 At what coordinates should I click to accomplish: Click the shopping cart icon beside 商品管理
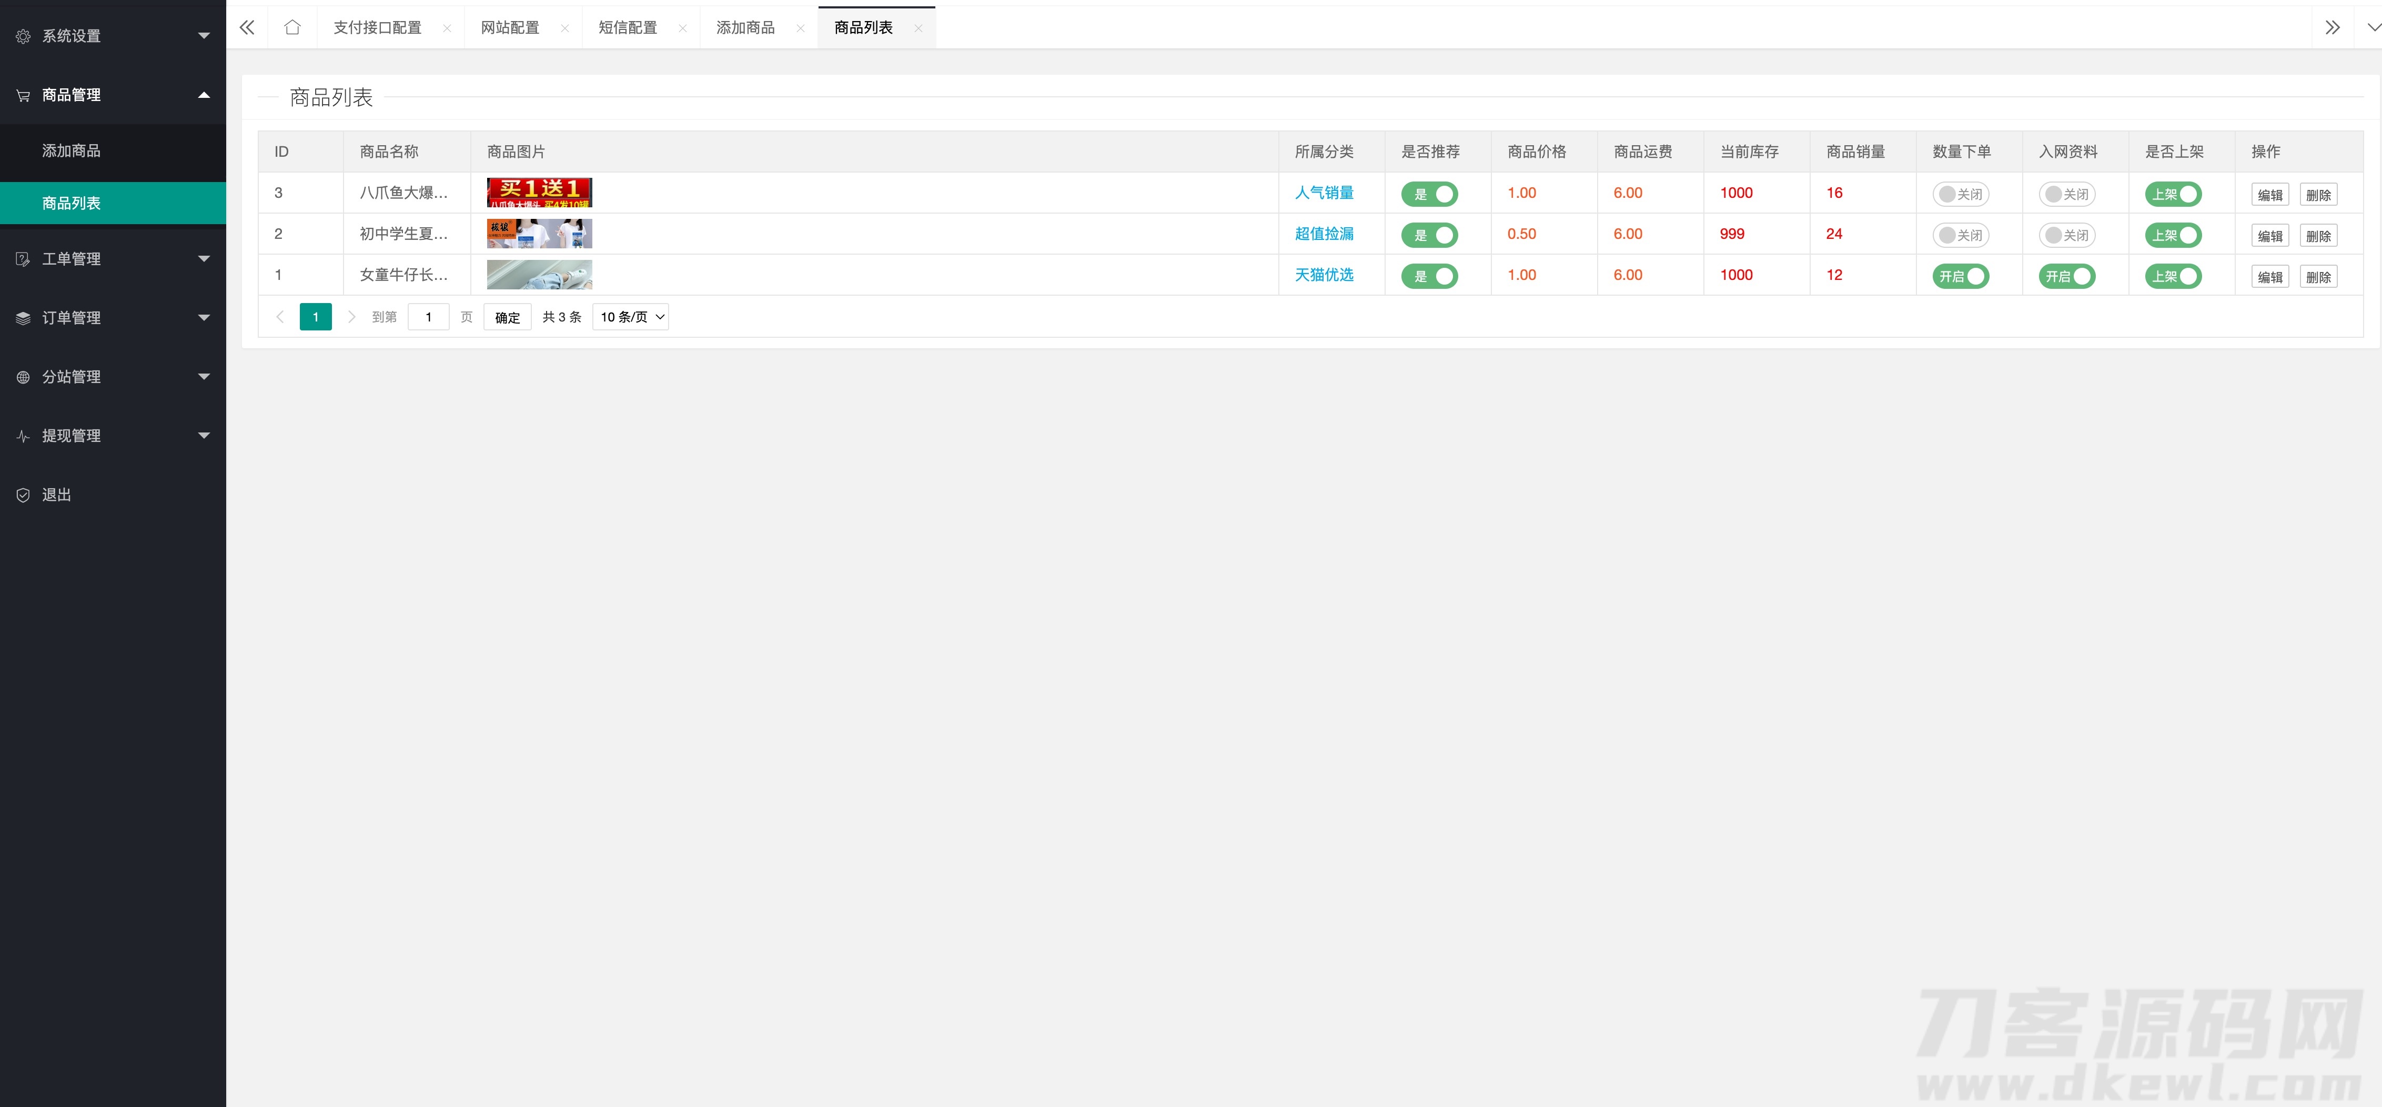pyautogui.click(x=23, y=95)
